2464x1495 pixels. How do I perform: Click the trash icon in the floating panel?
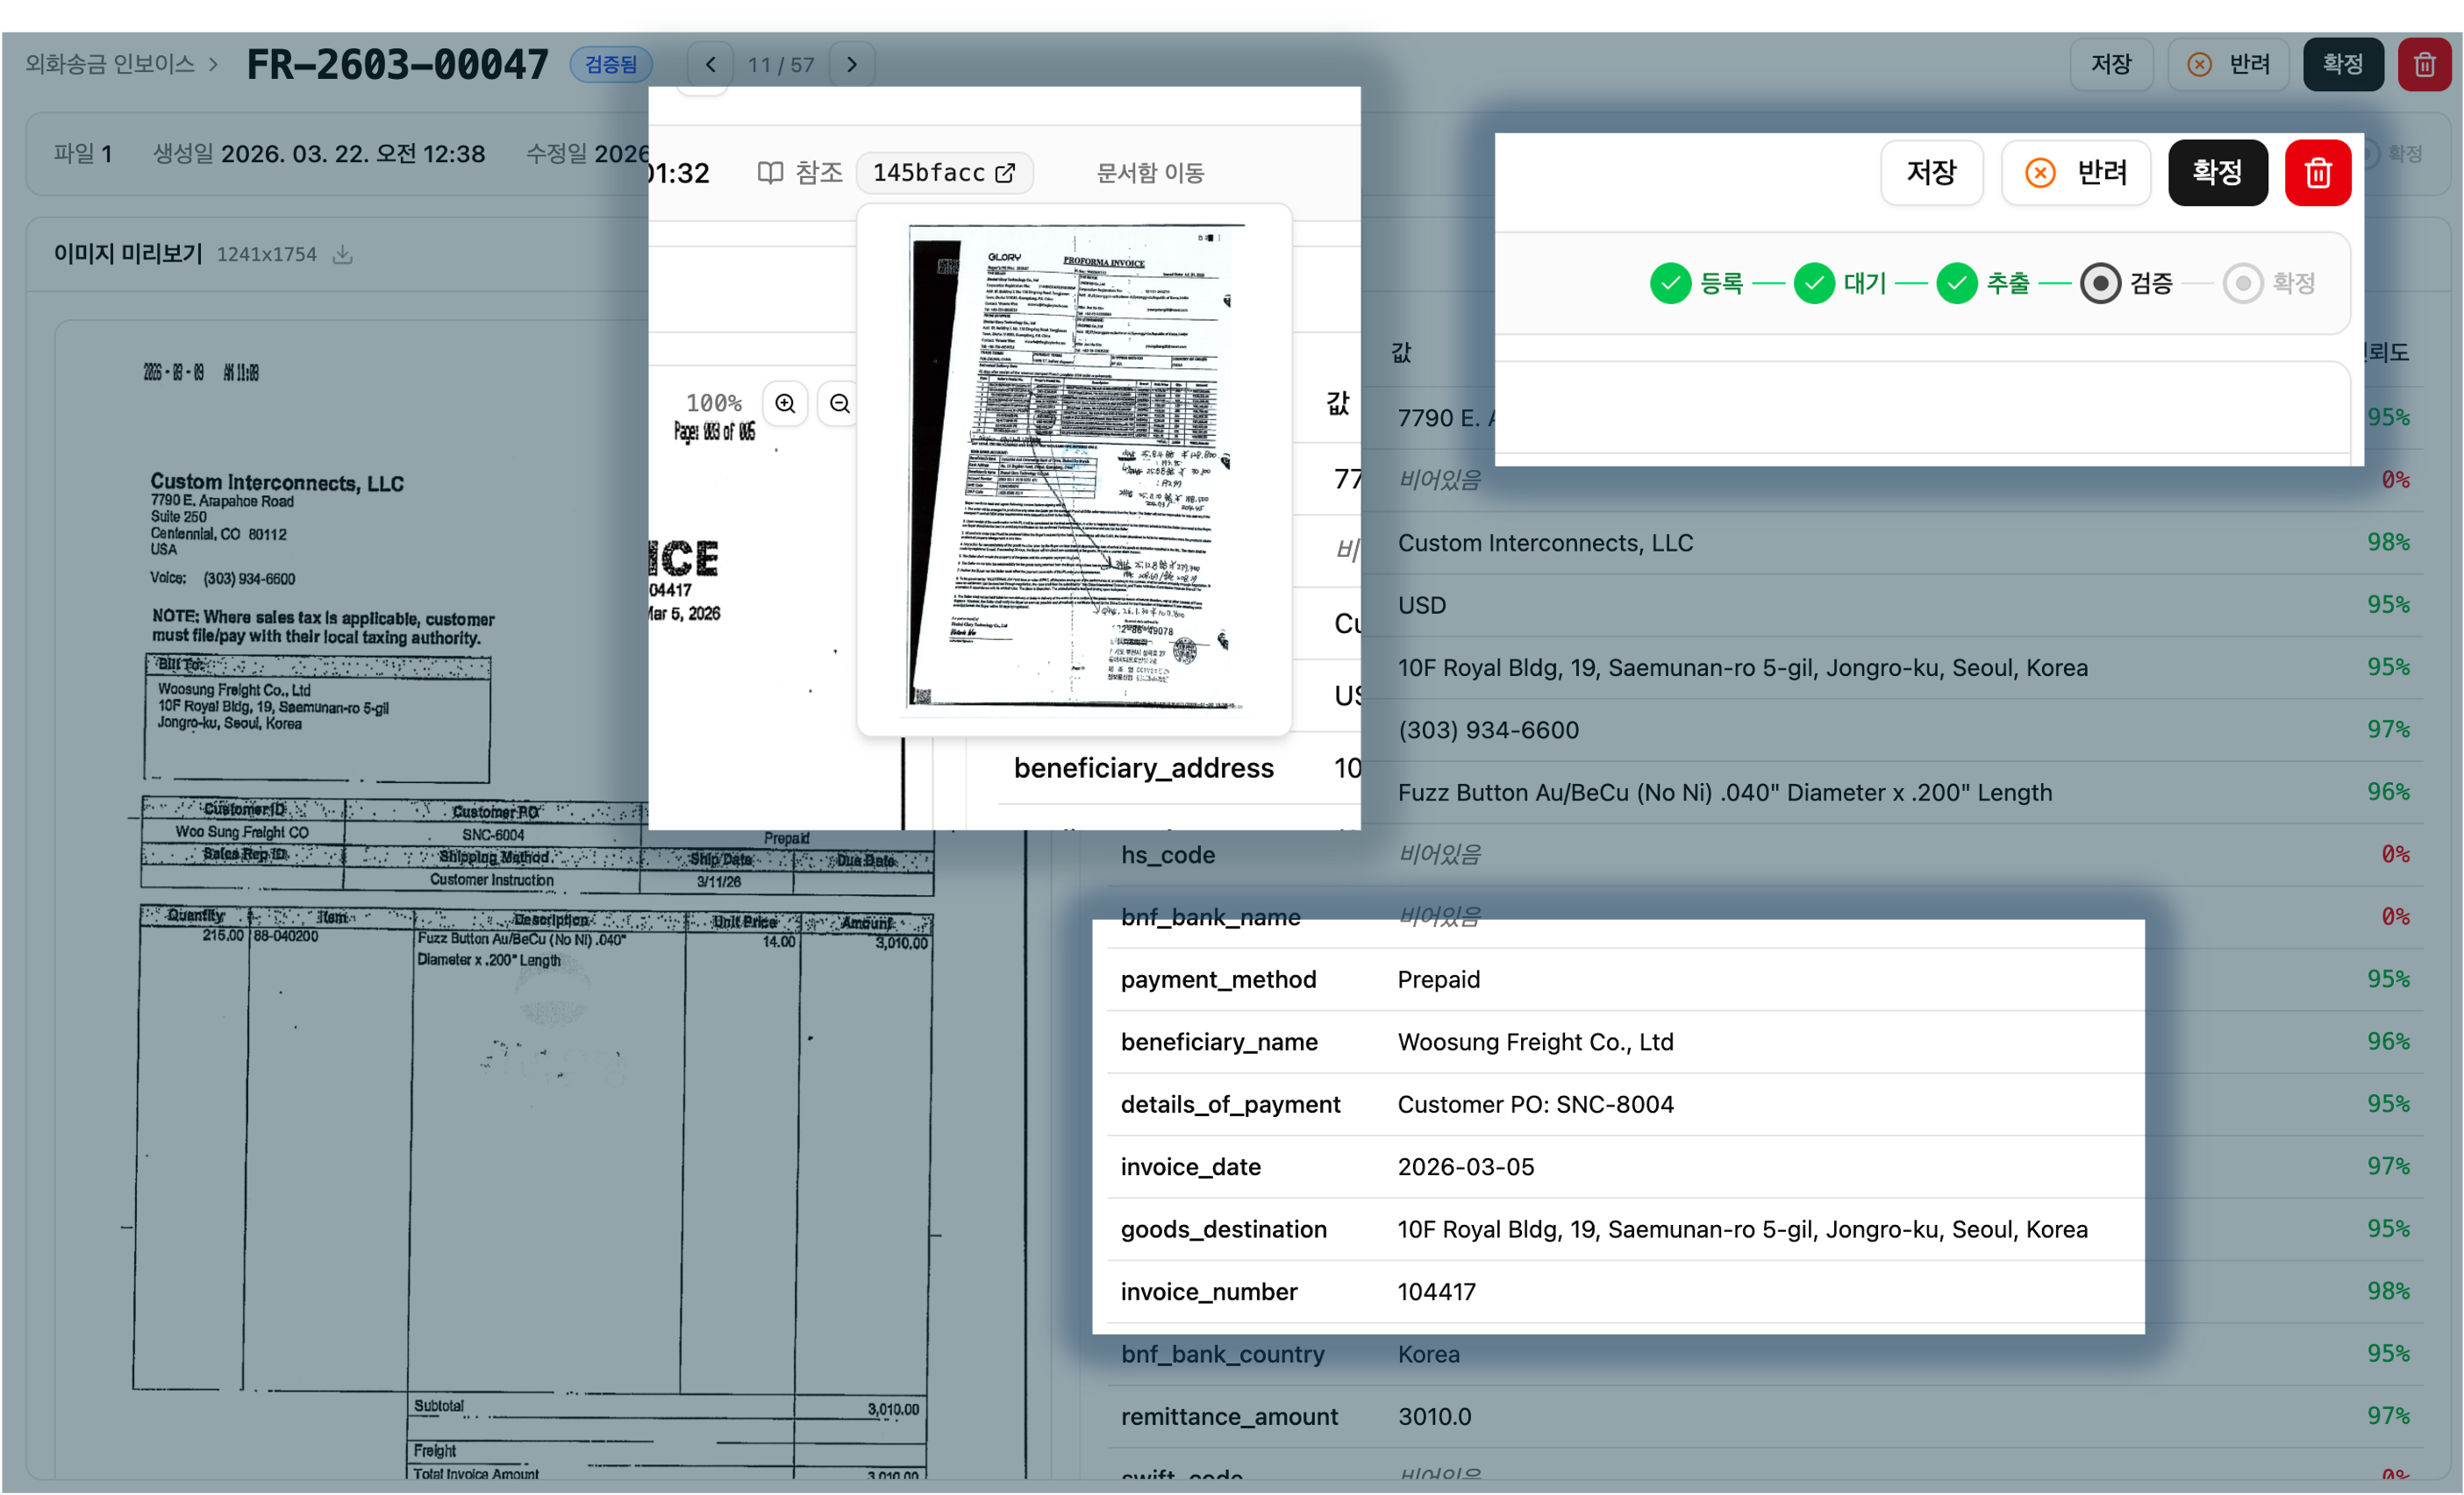pos(2318,172)
